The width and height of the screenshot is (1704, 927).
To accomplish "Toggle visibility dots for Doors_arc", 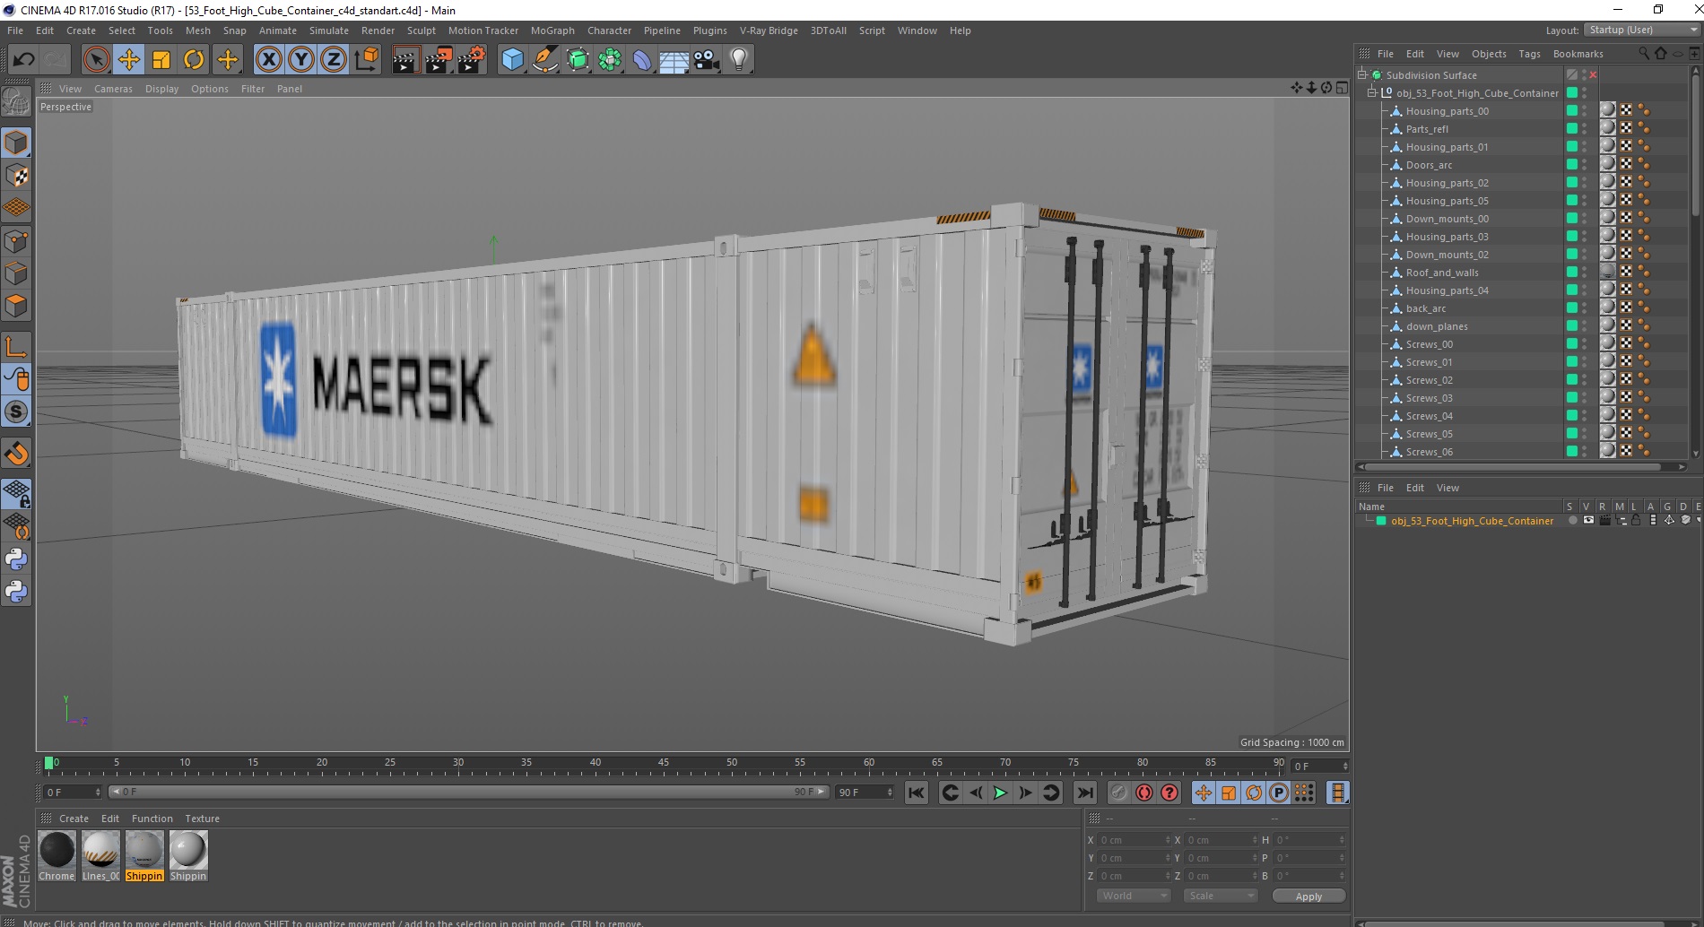I will (1584, 165).
